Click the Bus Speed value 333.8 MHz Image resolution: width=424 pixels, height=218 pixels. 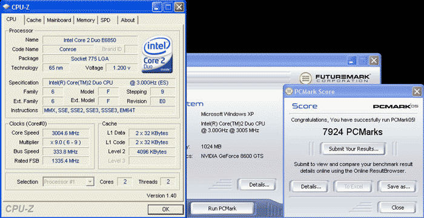point(65,152)
